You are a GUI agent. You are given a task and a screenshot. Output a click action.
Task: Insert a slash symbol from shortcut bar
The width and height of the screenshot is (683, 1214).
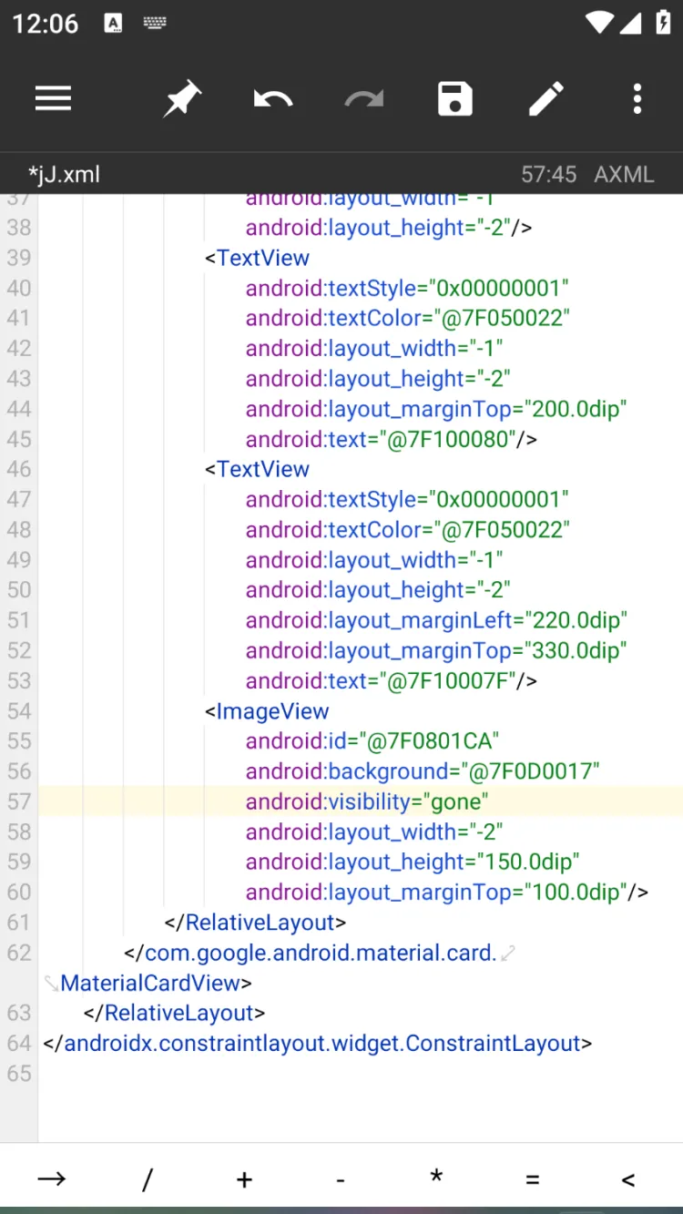[148, 1179]
